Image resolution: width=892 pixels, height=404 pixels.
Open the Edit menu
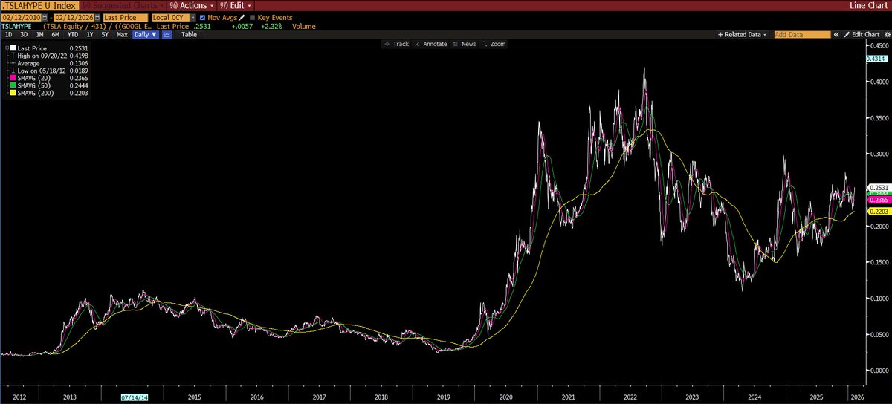(236, 5)
